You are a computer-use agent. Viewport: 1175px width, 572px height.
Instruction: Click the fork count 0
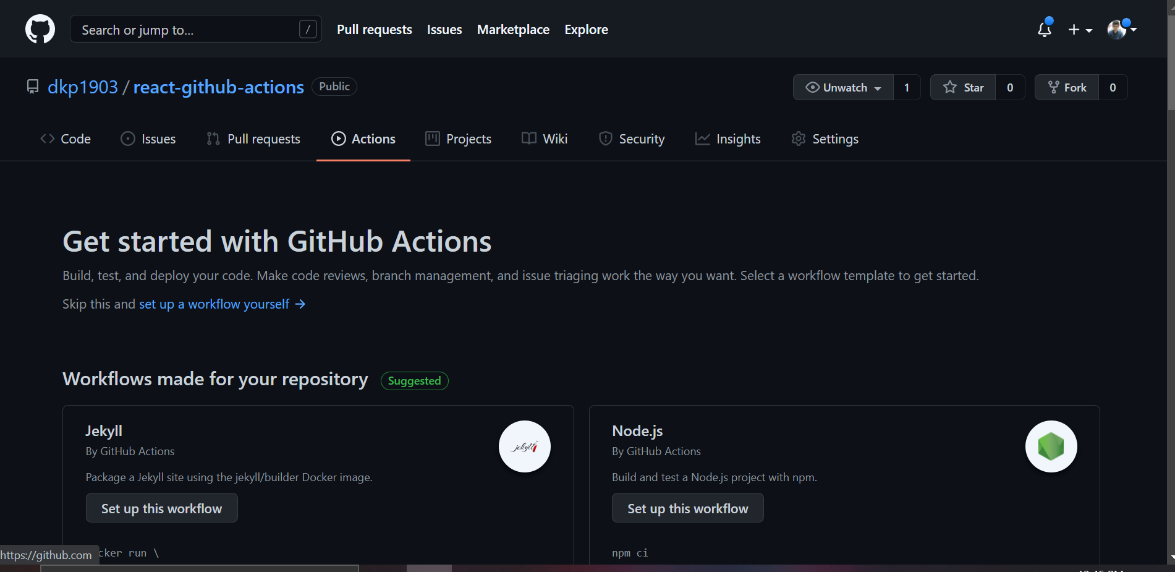tap(1113, 87)
